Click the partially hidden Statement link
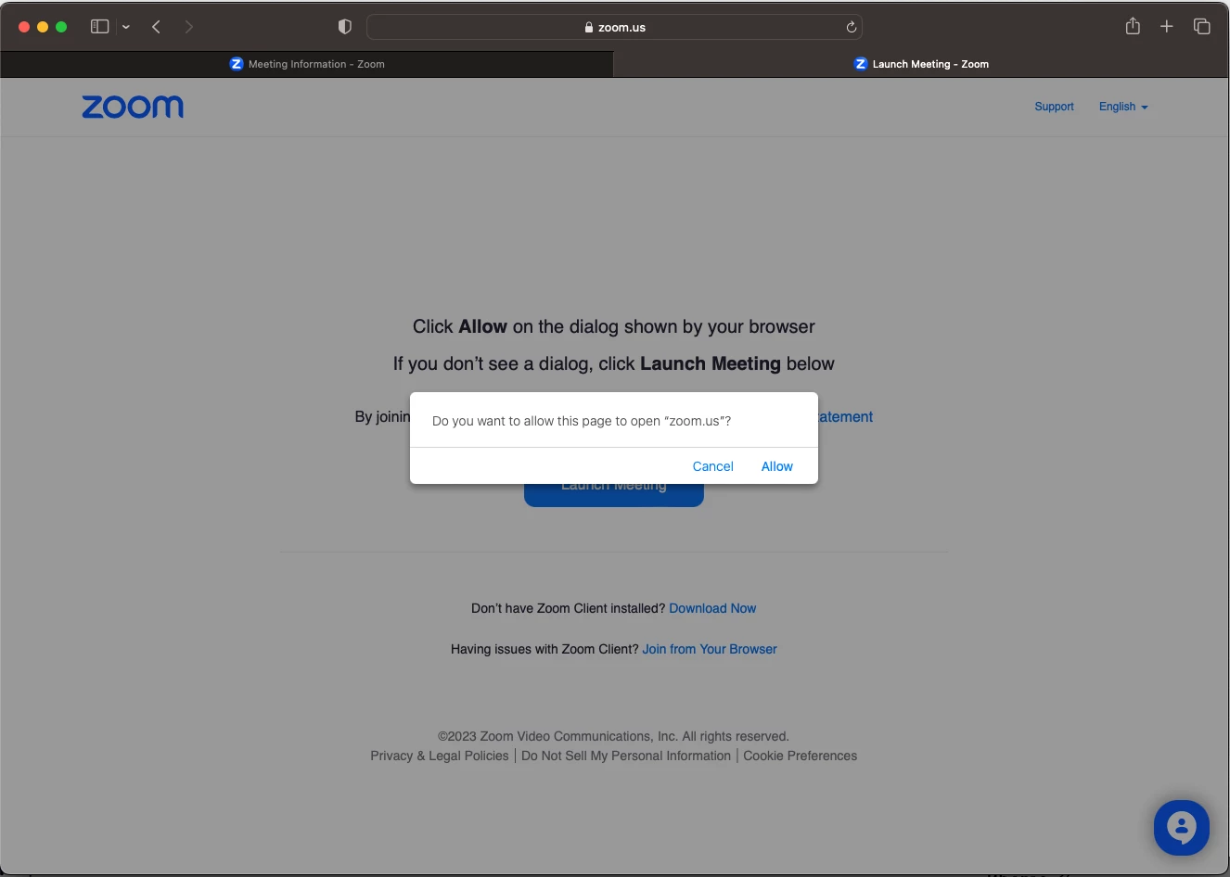 tap(846, 417)
